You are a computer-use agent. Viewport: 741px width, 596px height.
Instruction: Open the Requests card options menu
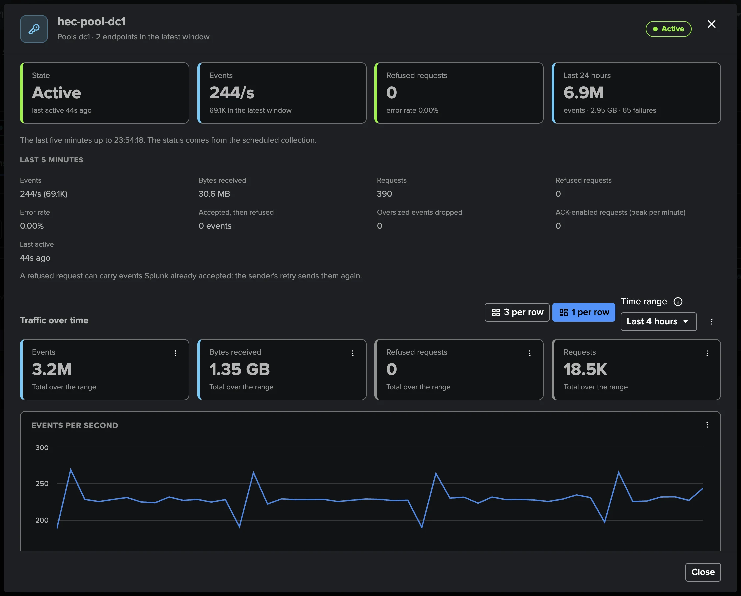coord(707,353)
